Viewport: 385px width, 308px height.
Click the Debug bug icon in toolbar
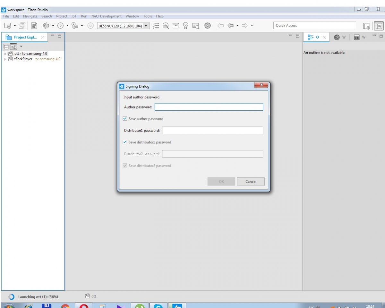46,26
